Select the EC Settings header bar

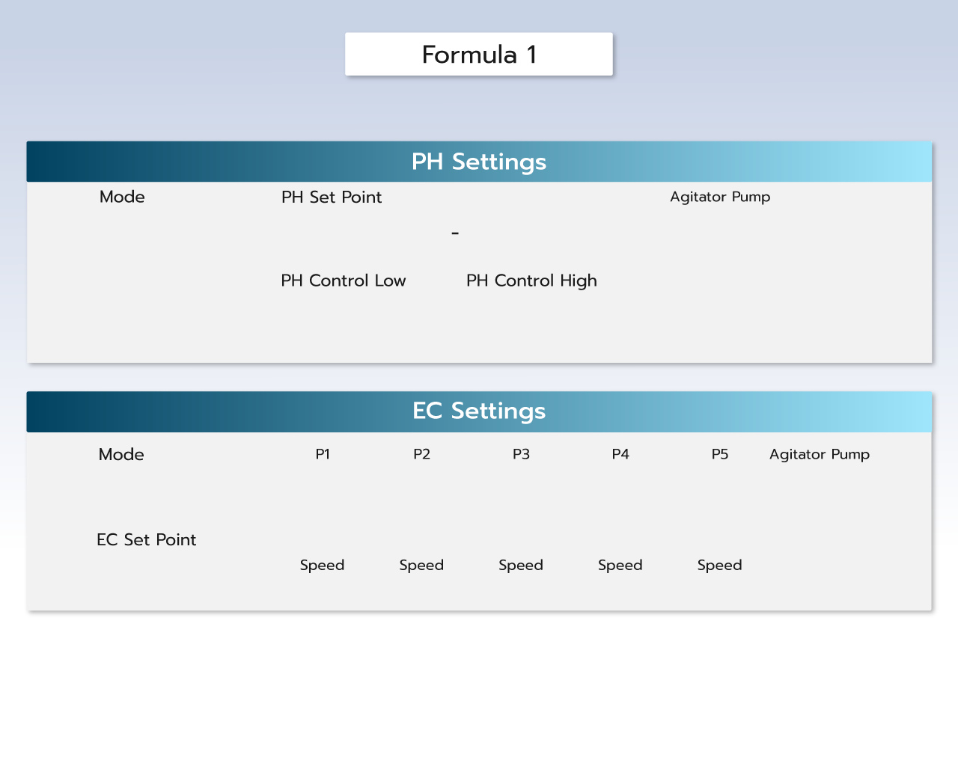point(479,411)
